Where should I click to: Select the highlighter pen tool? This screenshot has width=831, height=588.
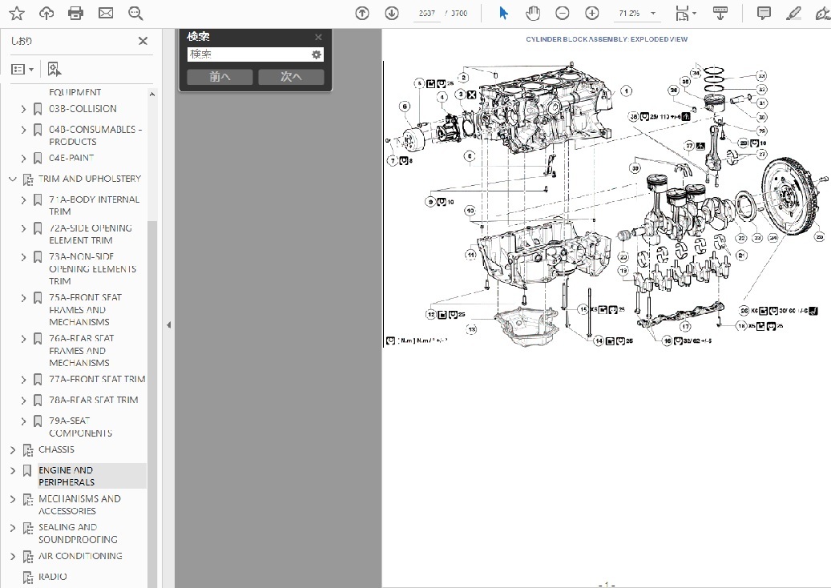(x=793, y=14)
